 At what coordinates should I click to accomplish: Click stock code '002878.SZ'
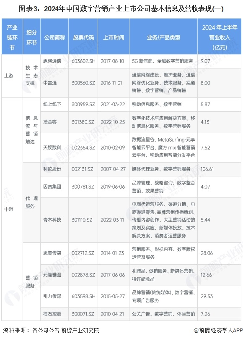click(83, 275)
